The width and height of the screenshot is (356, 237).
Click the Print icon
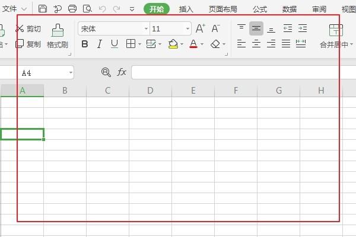[x=72, y=9]
